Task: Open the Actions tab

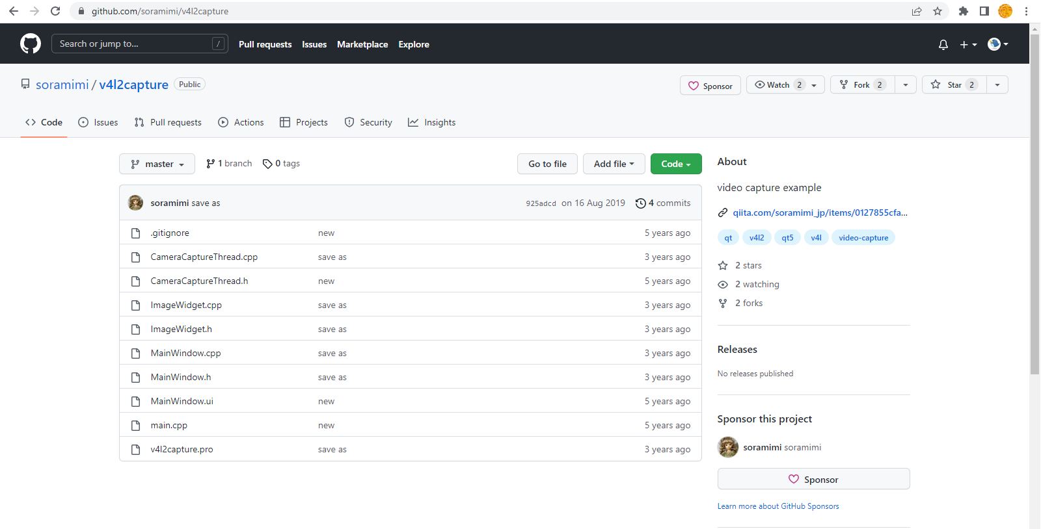Action: pyautogui.click(x=241, y=122)
